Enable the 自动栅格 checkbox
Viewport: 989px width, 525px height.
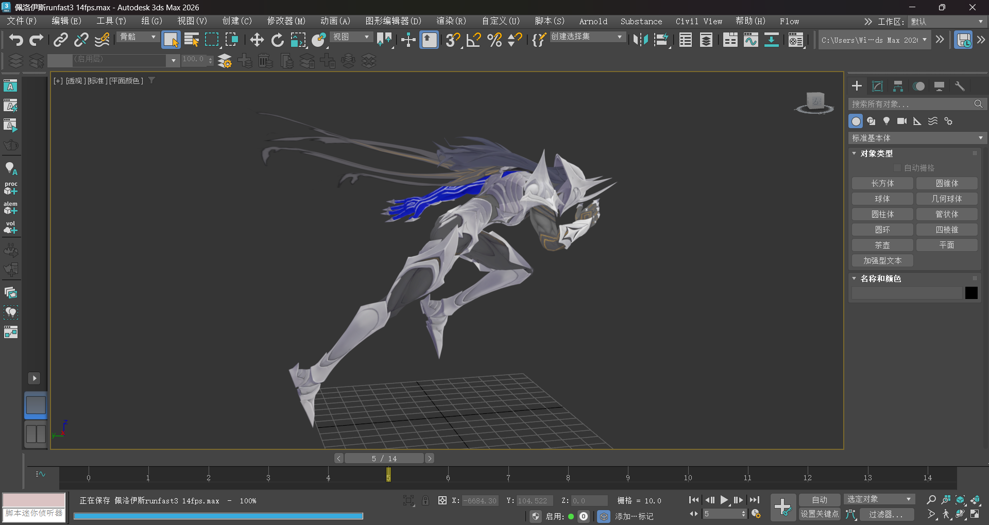pos(897,168)
